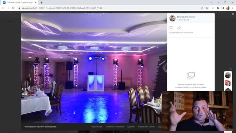Viewport: 236px width, 133px height.
Task: Click the photo post date stamp
Action: coord(183,20)
